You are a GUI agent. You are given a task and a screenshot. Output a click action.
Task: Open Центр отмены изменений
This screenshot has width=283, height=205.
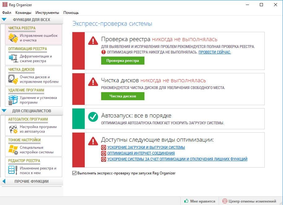coord(249,201)
